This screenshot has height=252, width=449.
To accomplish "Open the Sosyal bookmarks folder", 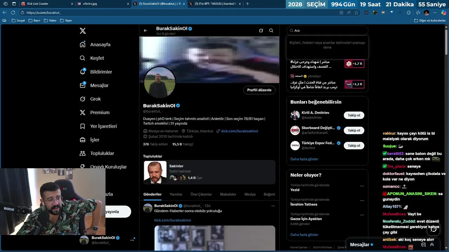I will coord(18,21).
